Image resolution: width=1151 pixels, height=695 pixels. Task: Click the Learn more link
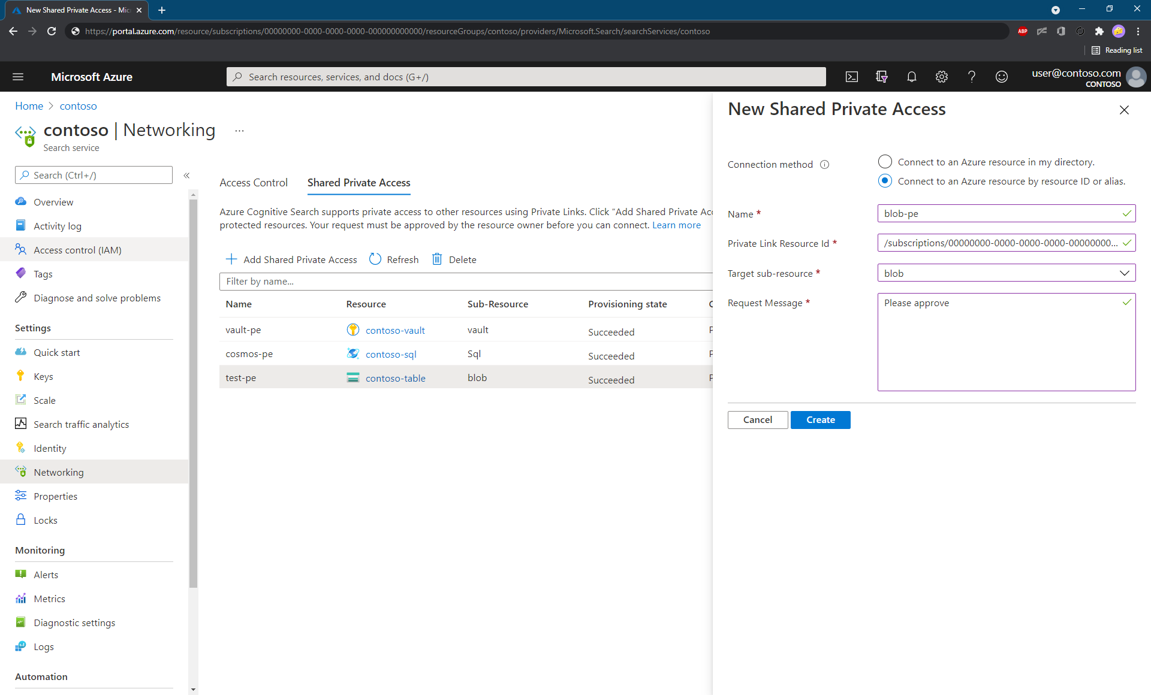tap(676, 225)
